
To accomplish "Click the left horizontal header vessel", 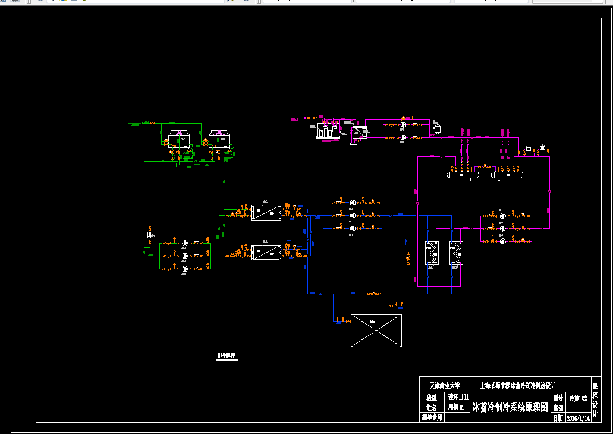I will [463, 175].
